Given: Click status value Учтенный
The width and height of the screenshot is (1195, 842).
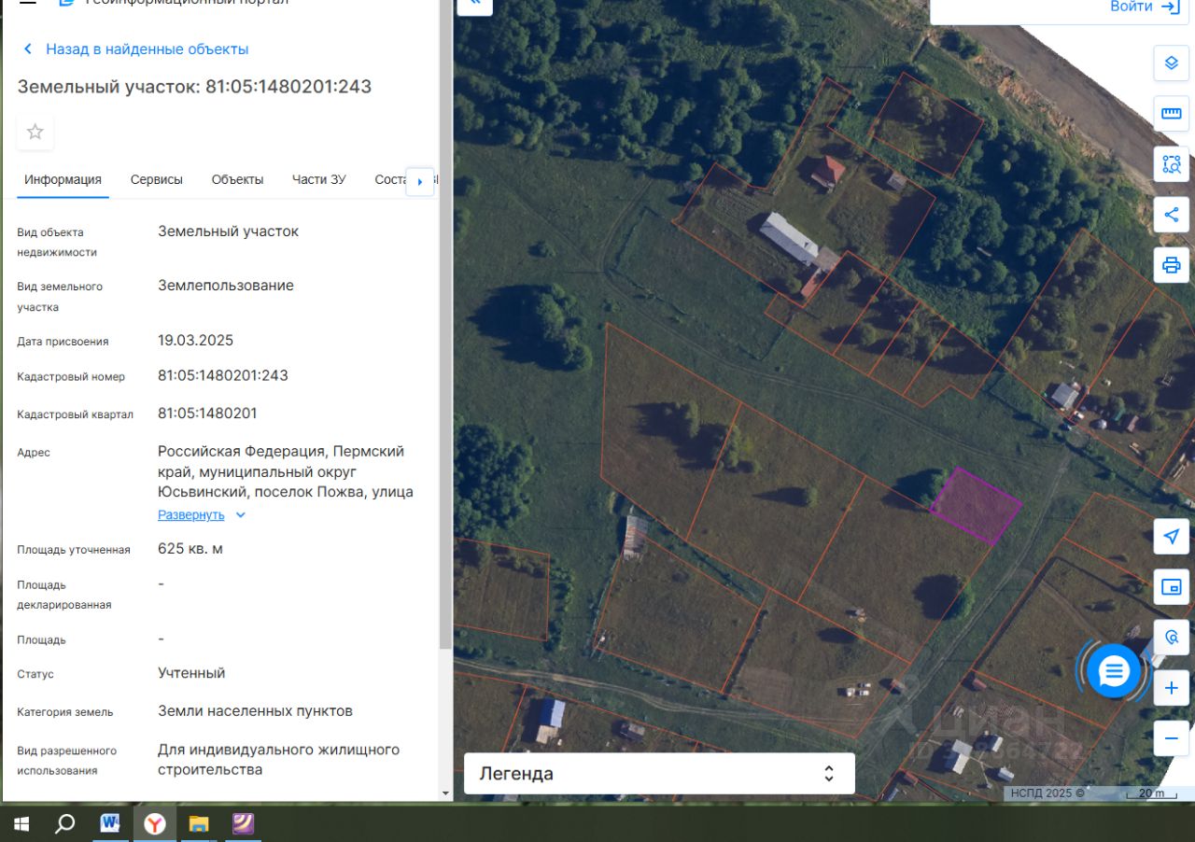Looking at the screenshot, I should click(x=191, y=673).
